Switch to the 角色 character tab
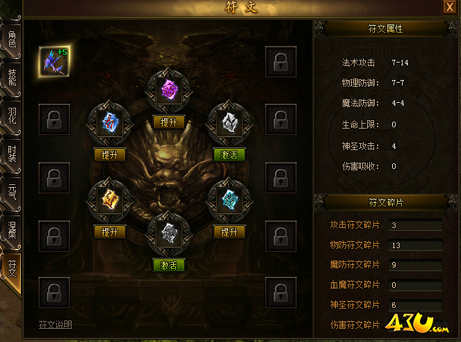The width and height of the screenshot is (461, 342). [x=12, y=39]
